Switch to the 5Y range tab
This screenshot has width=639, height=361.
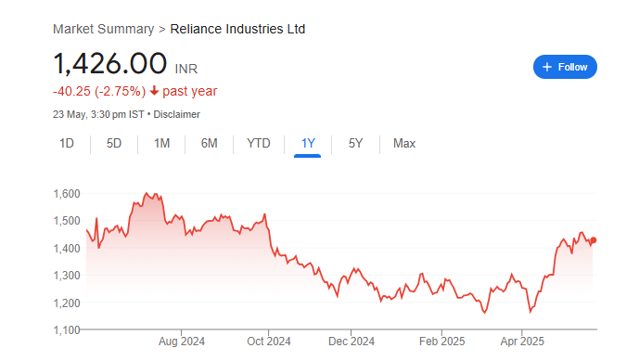(x=355, y=144)
